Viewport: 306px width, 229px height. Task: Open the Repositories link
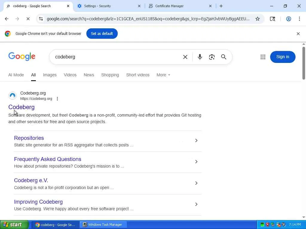29,138
